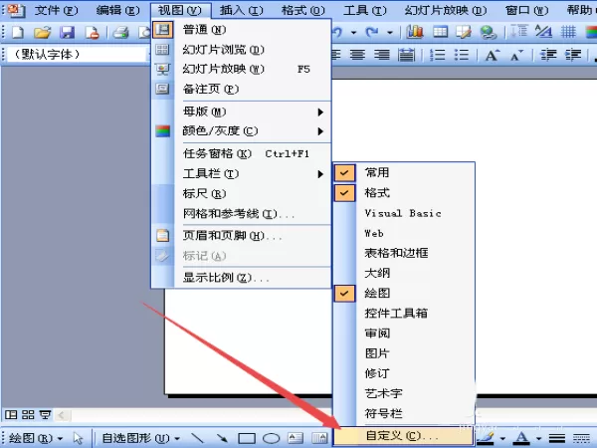
Task: Open the 幻灯片放映 menu in menu bar
Action: (446, 10)
